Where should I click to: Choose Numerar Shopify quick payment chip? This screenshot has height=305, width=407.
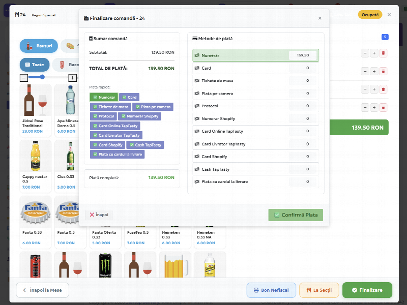[139, 116]
